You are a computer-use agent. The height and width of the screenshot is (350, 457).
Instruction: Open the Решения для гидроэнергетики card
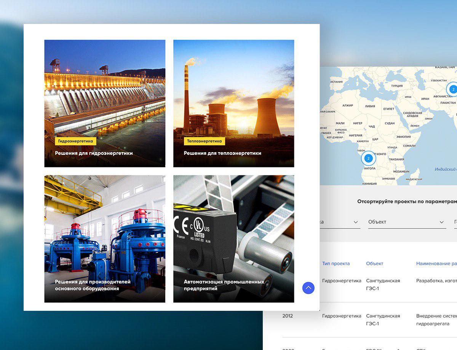tap(105, 103)
